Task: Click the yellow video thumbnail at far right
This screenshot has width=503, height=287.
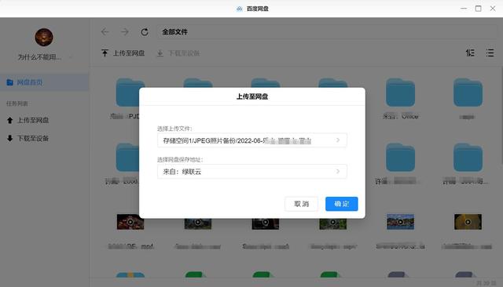Action: tap(468, 222)
